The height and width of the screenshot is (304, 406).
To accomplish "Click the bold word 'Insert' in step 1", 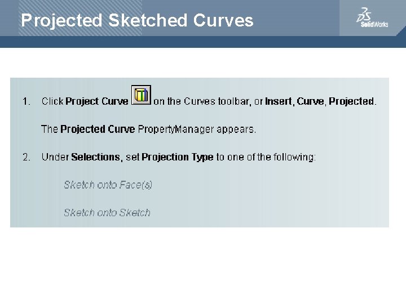I will pyautogui.click(x=279, y=101).
